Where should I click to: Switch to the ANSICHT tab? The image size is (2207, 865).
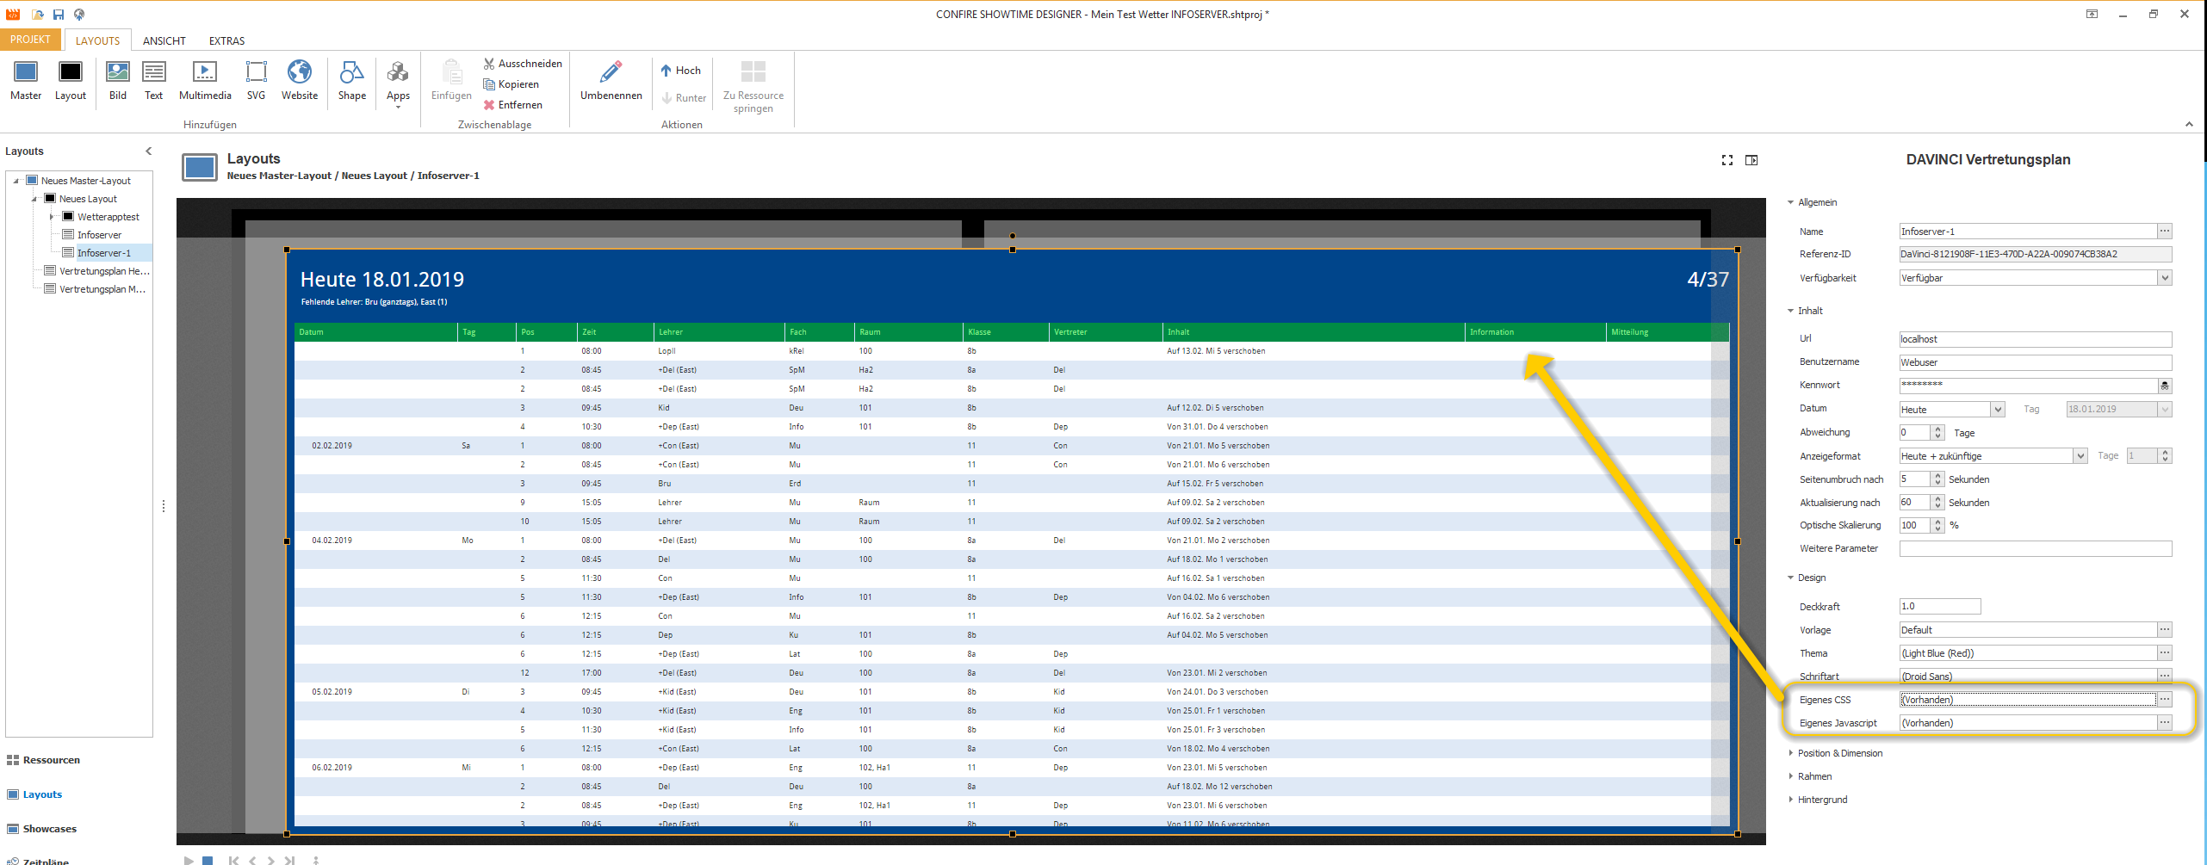[x=164, y=40]
